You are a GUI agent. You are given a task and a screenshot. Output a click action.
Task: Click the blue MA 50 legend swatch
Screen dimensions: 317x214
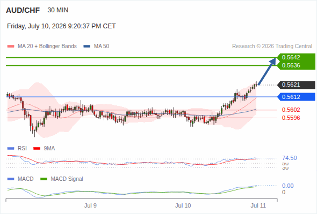tap(87, 47)
